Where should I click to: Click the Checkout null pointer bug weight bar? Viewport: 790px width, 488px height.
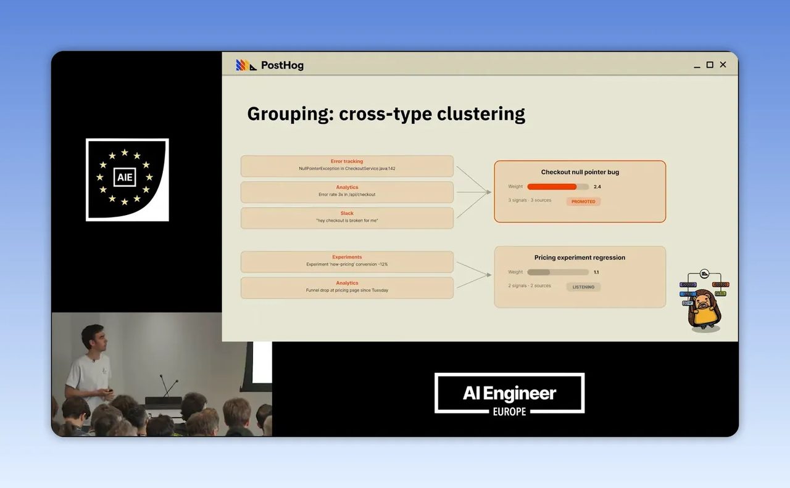click(x=558, y=187)
